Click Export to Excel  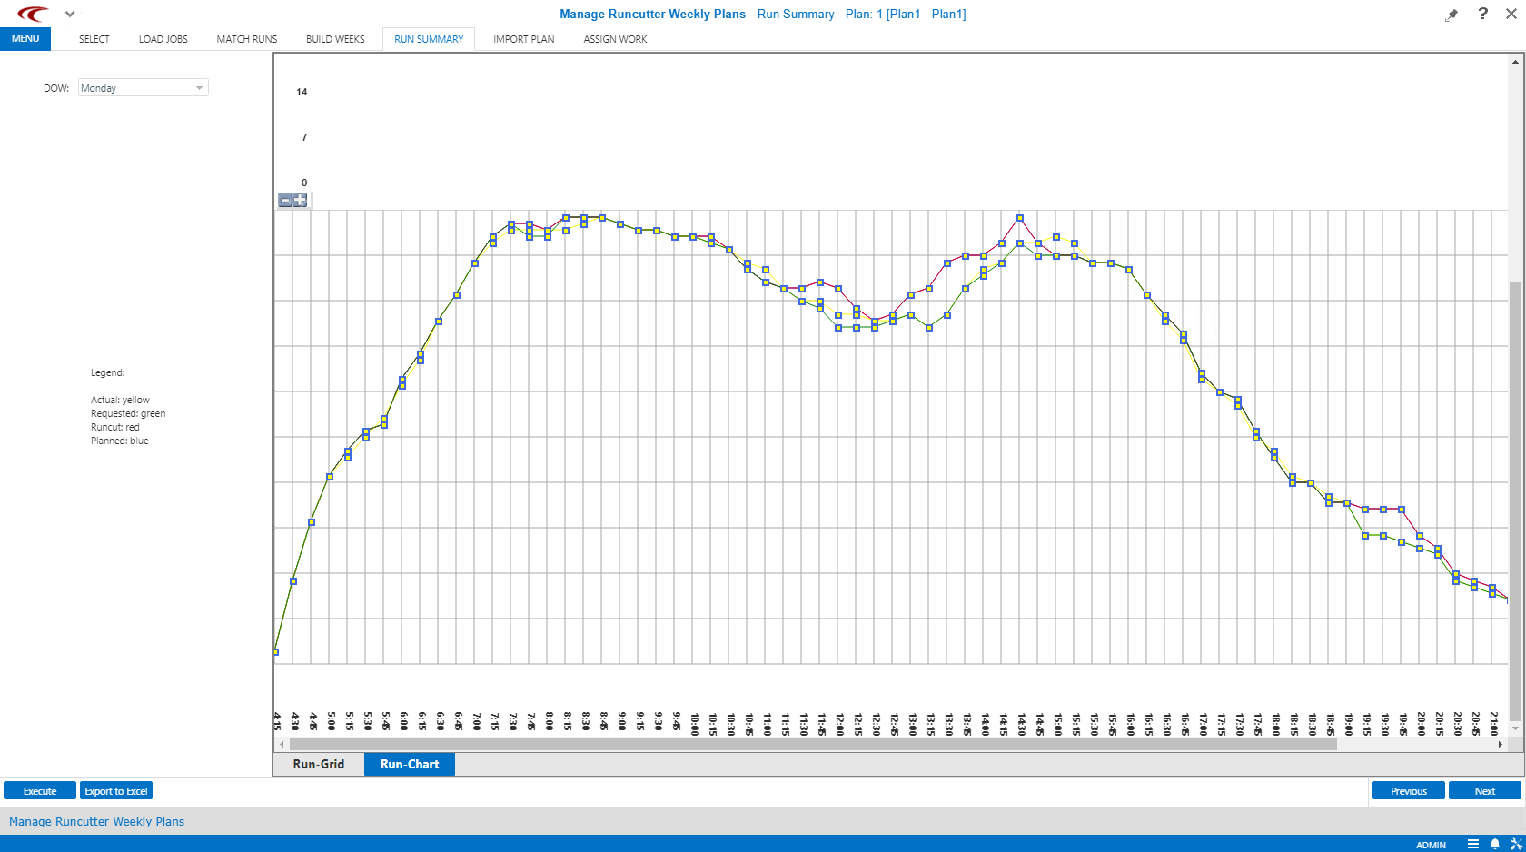[x=115, y=790]
